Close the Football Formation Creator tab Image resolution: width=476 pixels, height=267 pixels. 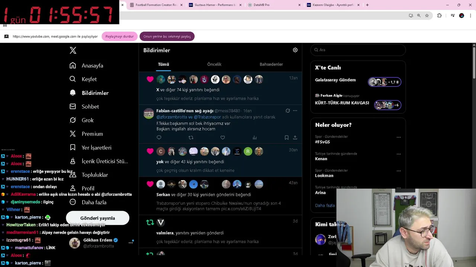[181, 5]
